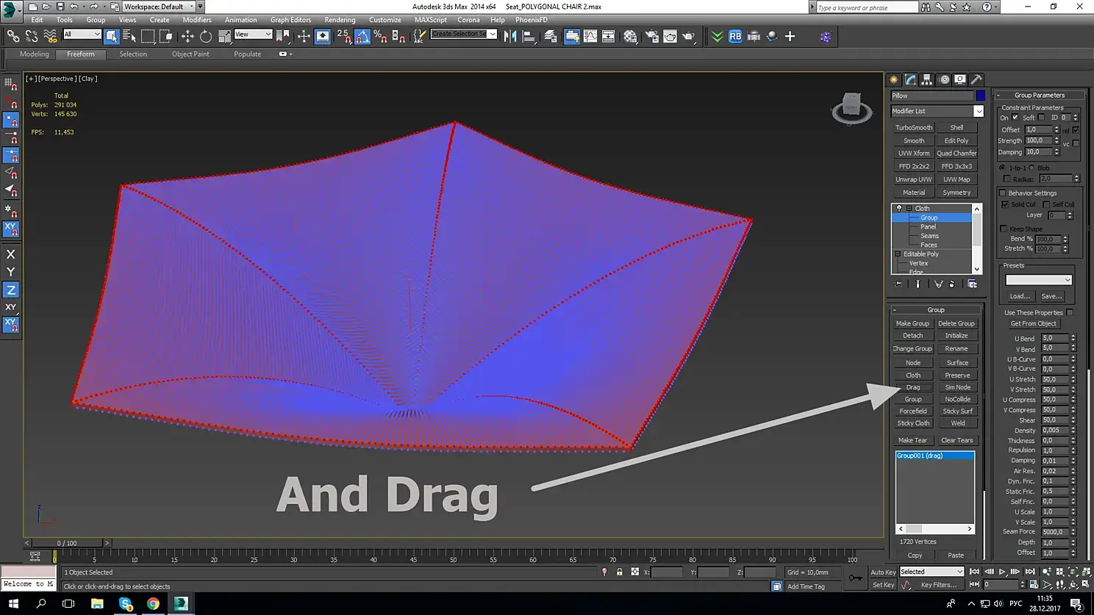Open the Hierarchy command panel tab
The width and height of the screenshot is (1094, 615).
[927, 79]
